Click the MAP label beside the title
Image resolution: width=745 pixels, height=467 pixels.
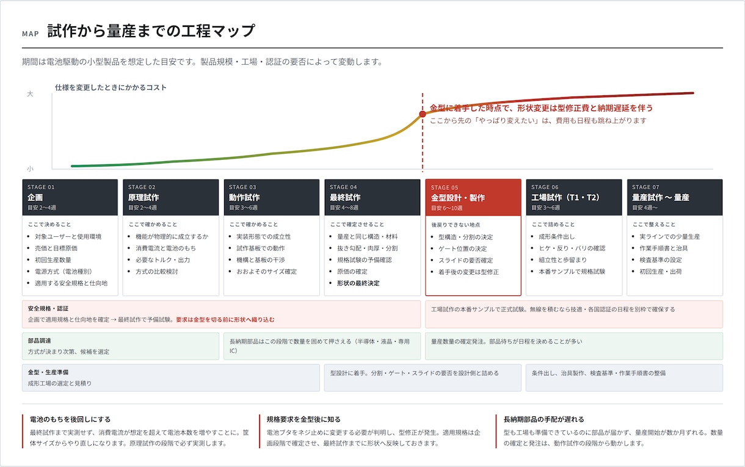30,34
